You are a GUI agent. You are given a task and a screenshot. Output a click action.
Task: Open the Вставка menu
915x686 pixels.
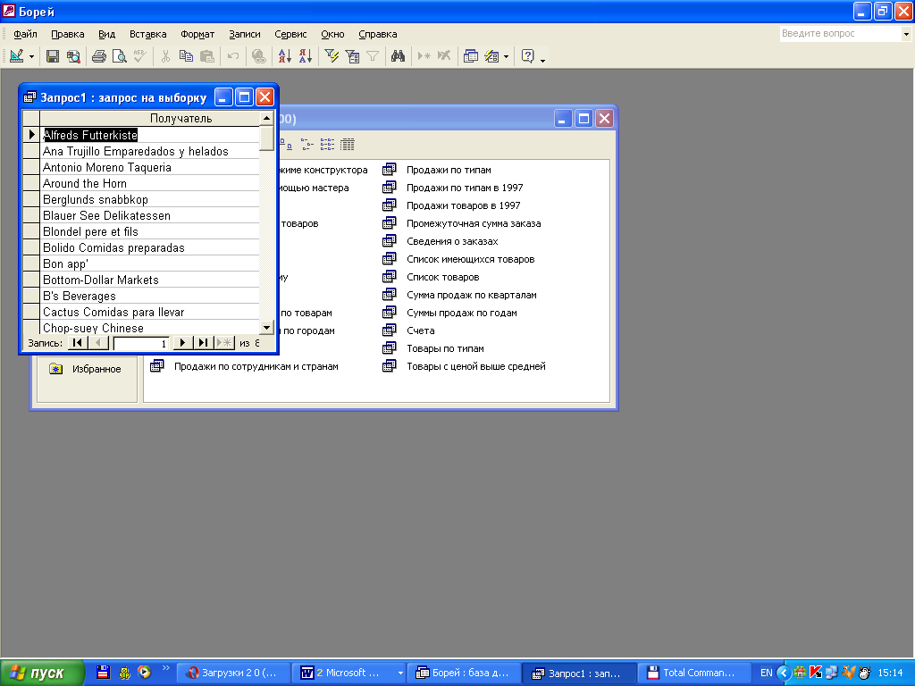(147, 34)
